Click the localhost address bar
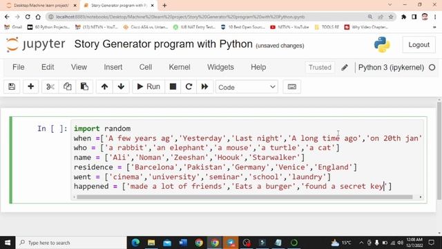Screen dimensions: 442x249 point(180,17)
